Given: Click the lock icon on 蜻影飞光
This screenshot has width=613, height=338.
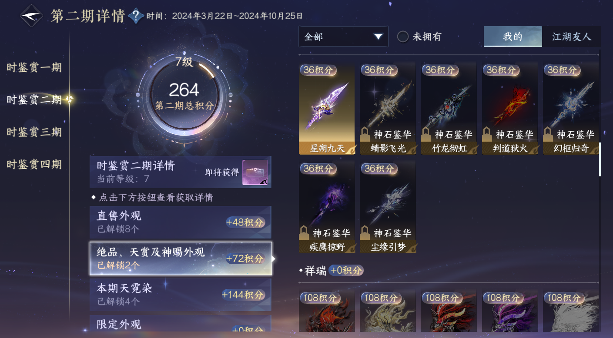Looking at the screenshot, I should pos(365,133).
